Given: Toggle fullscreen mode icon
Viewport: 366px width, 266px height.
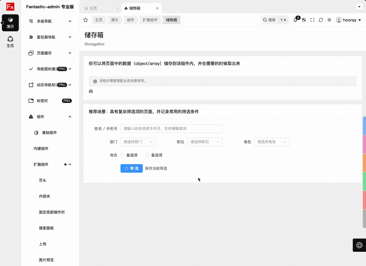Looking at the screenshot, I should (313, 20).
